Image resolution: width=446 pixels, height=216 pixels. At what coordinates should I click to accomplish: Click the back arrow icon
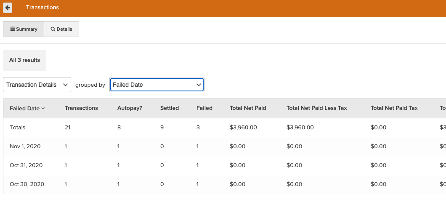(8, 8)
